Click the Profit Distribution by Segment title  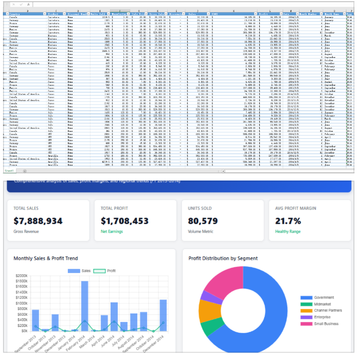pos(223,258)
